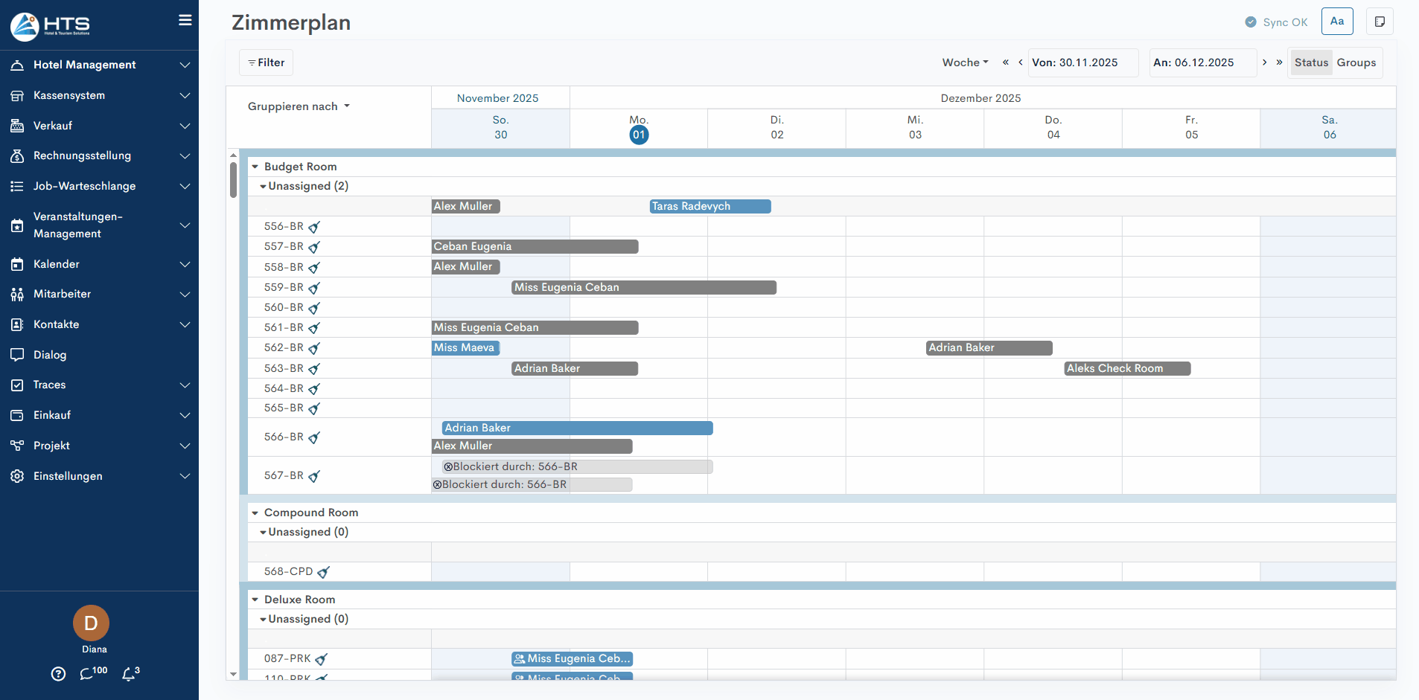The width and height of the screenshot is (1419, 700).
Task: Open Taras Radevych unassigned reservation
Action: tap(709, 207)
